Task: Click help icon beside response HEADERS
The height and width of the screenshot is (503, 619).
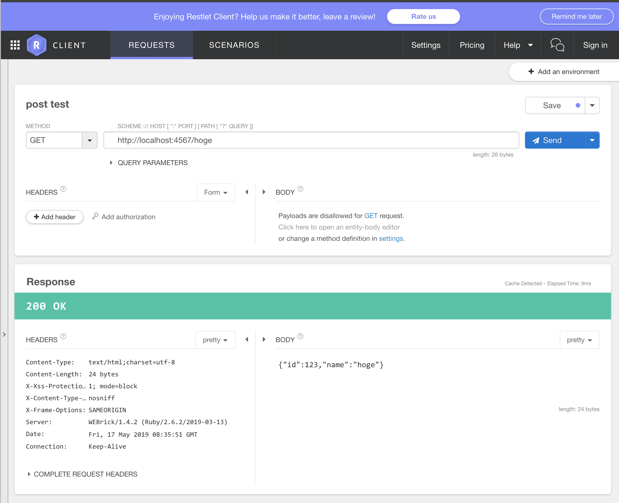Action: tap(63, 336)
